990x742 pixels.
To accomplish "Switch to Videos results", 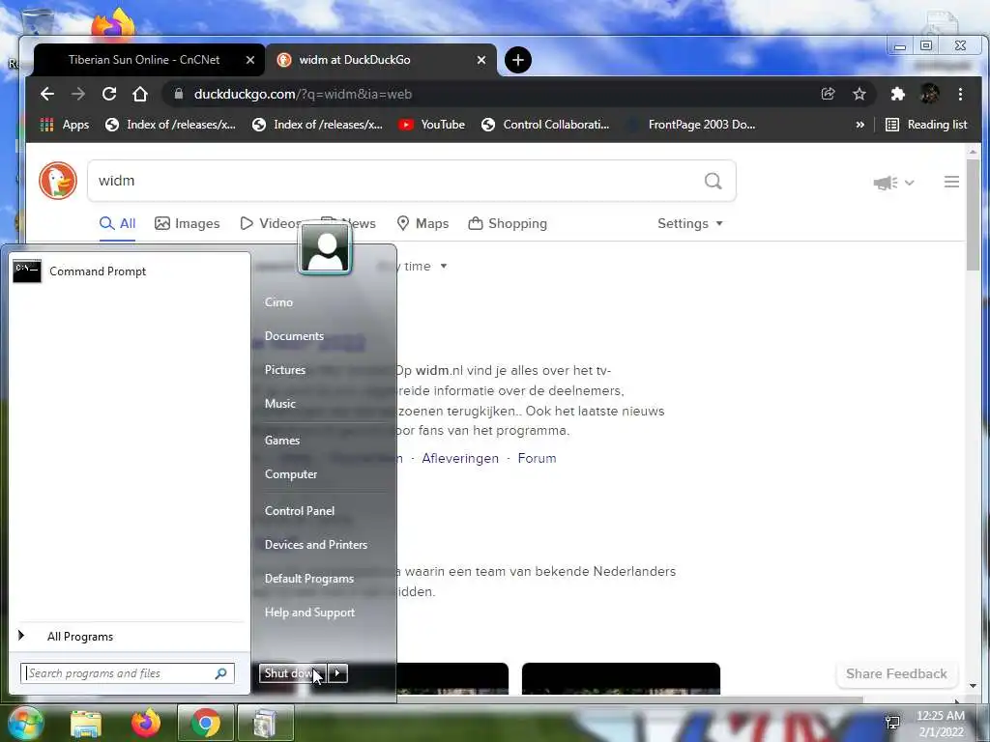I will point(269,223).
